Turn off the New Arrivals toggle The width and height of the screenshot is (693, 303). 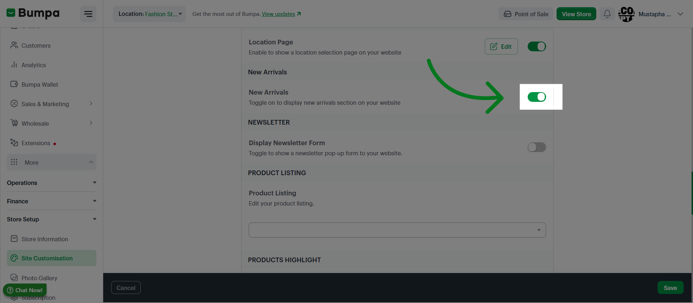537,97
